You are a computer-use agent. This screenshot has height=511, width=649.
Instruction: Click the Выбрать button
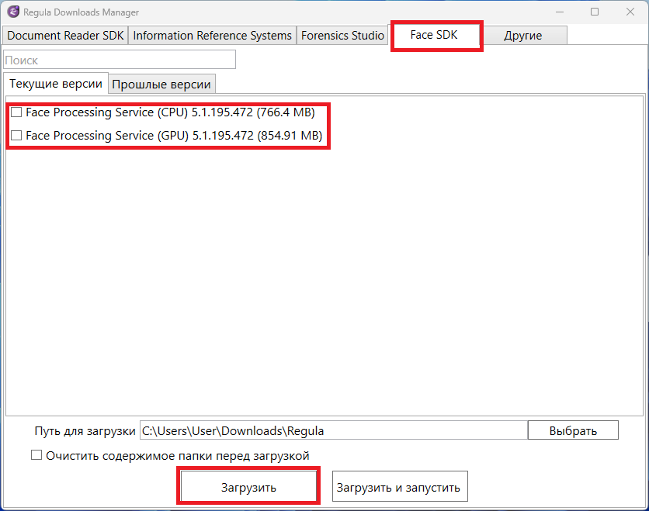(x=573, y=430)
